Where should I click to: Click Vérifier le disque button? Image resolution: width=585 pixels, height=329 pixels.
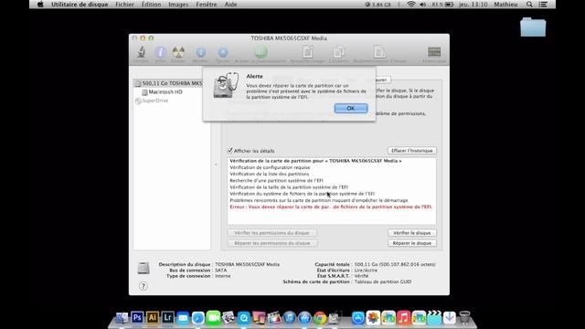(x=412, y=233)
